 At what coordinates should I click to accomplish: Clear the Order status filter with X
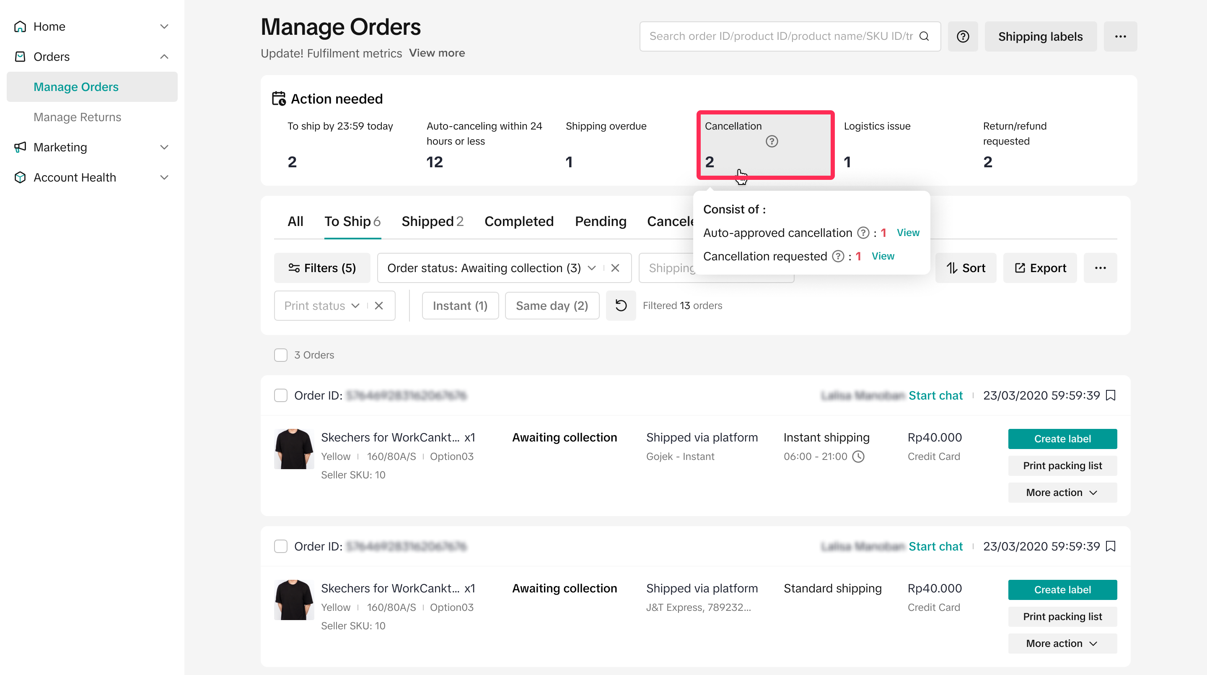pyautogui.click(x=615, y=267)
